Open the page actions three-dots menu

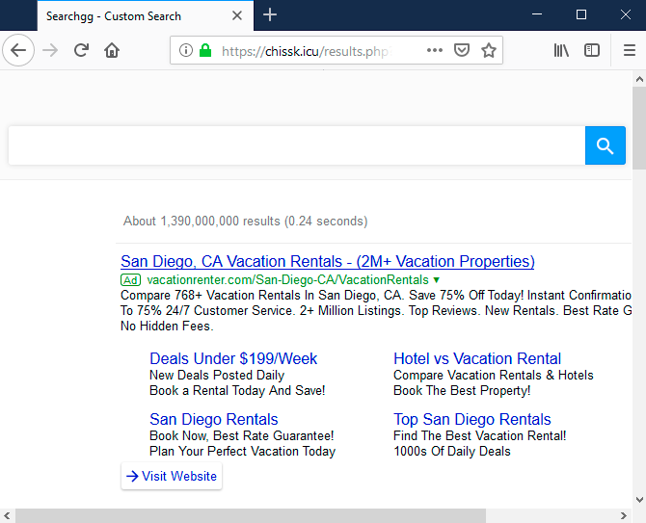coord(435,50)
